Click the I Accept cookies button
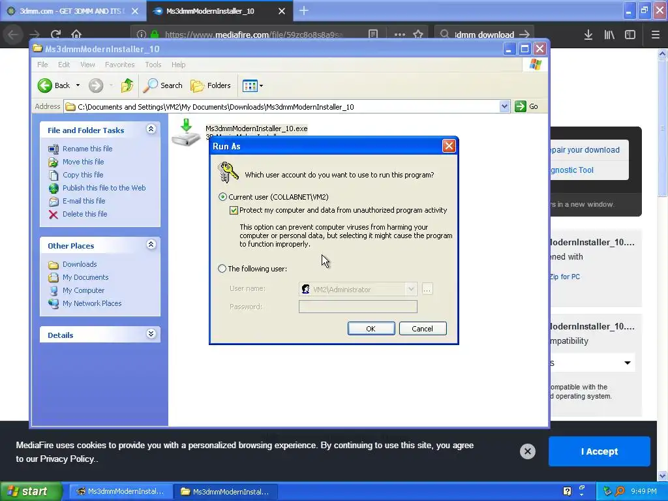 pyautogui.click(x=600, y=451)
